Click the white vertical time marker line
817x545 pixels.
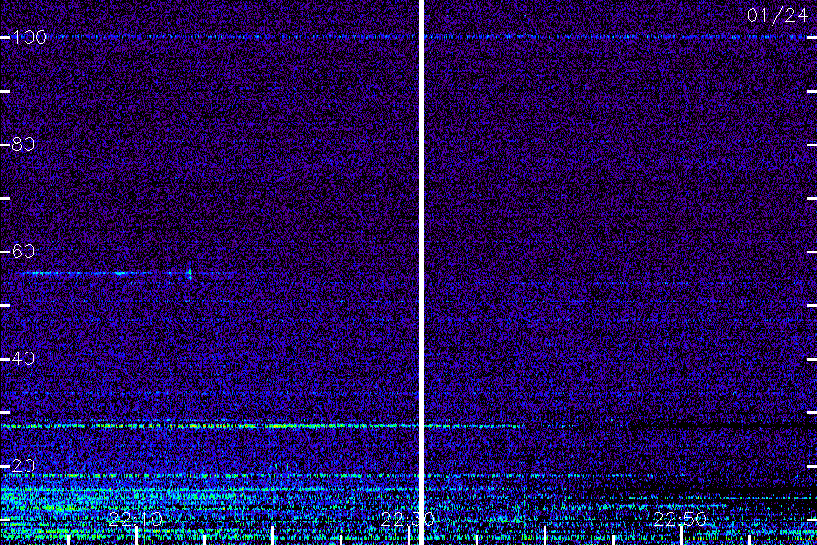[421, 272]
